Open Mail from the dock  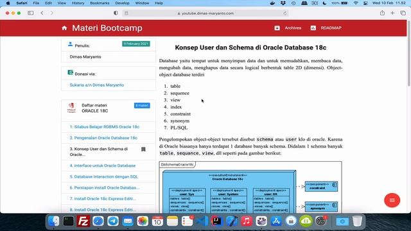coord(128,221)
